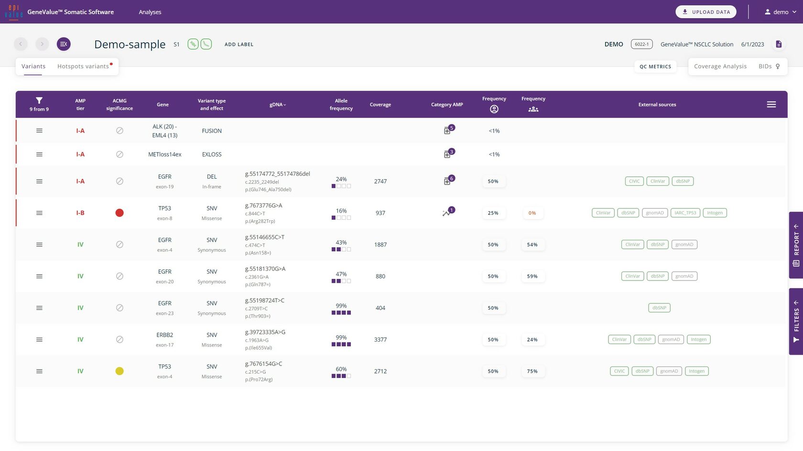Open the demo user account dropdown
Image resolution: width=803 pixels, height=451 pixels.
click(780, 12)
